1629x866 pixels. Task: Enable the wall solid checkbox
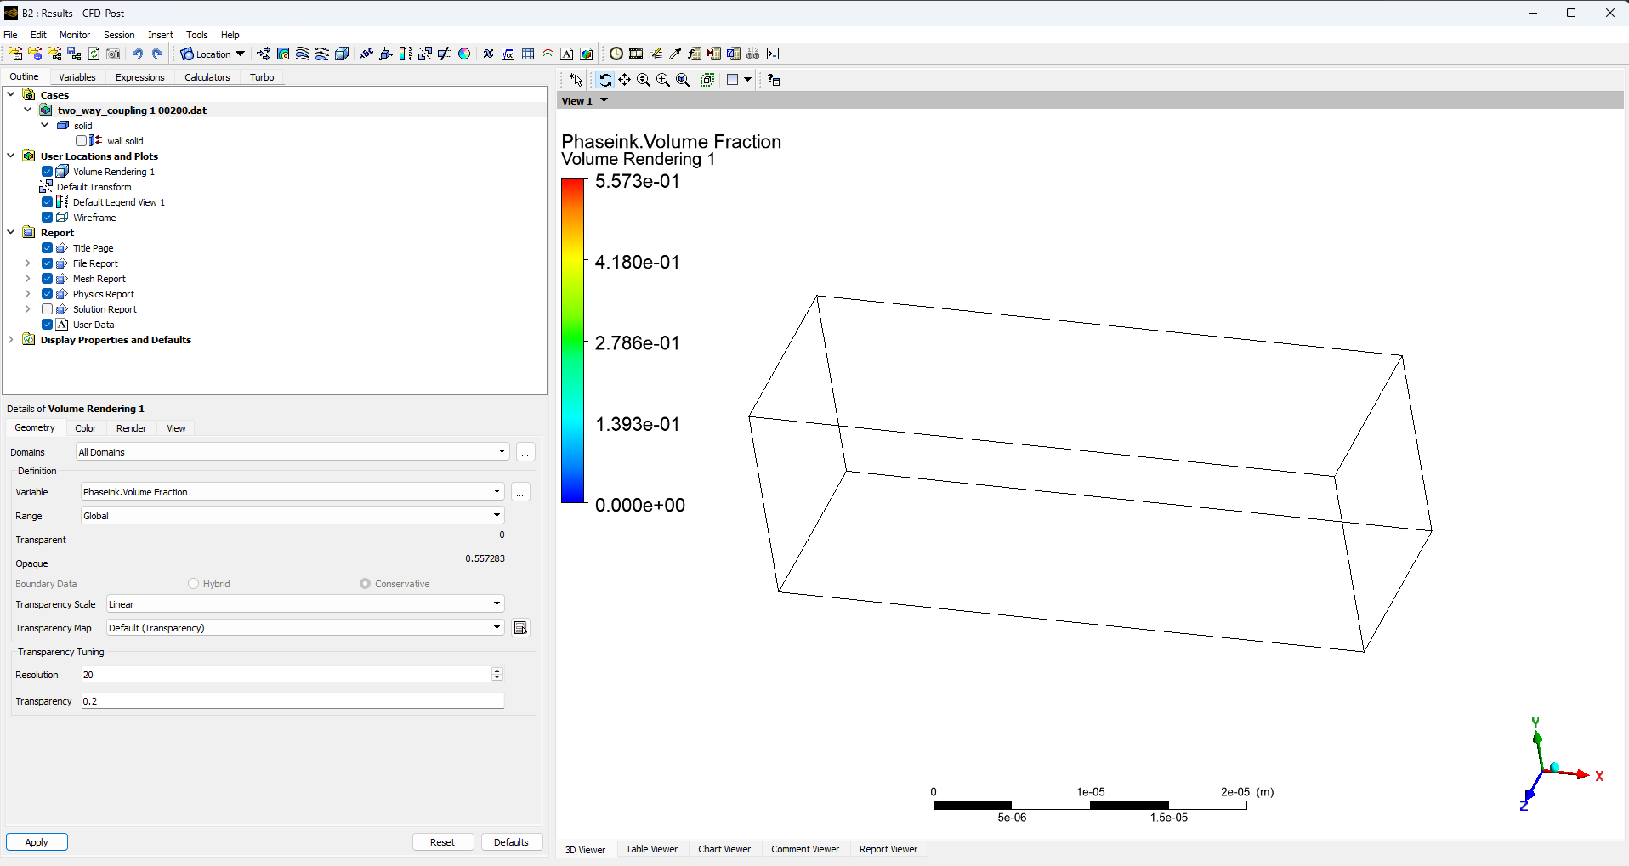click(x=81, y=141)
